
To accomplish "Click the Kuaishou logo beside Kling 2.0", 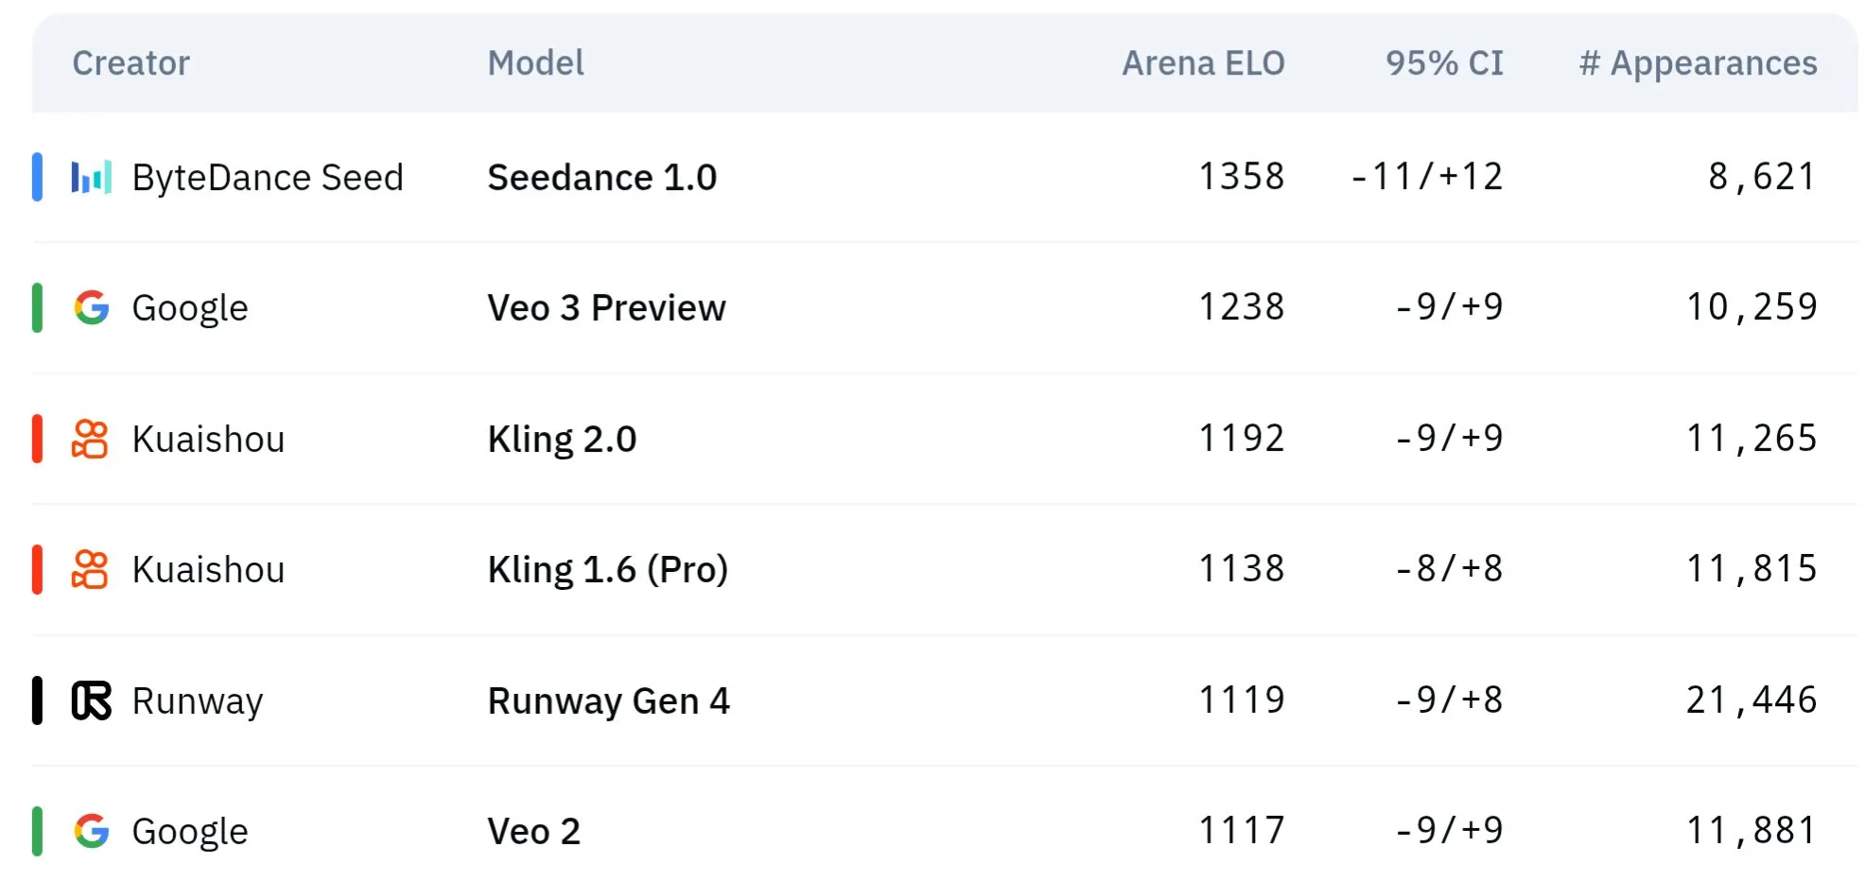I will click(x=91, y=439).
